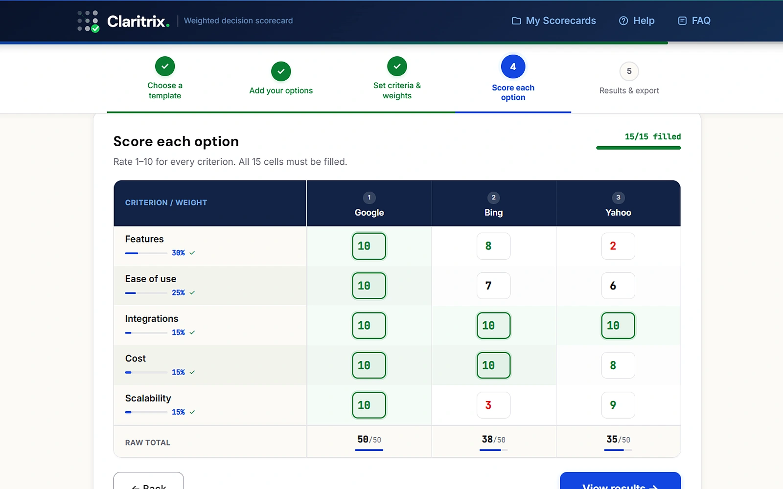Click the step 5 circle icon
The image size is (783, 489).
629,71
